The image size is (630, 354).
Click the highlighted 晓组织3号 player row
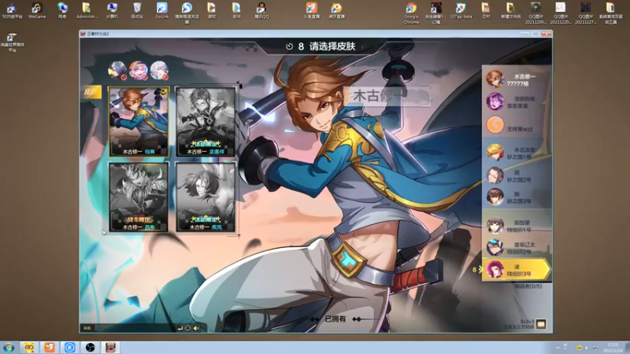517,270
